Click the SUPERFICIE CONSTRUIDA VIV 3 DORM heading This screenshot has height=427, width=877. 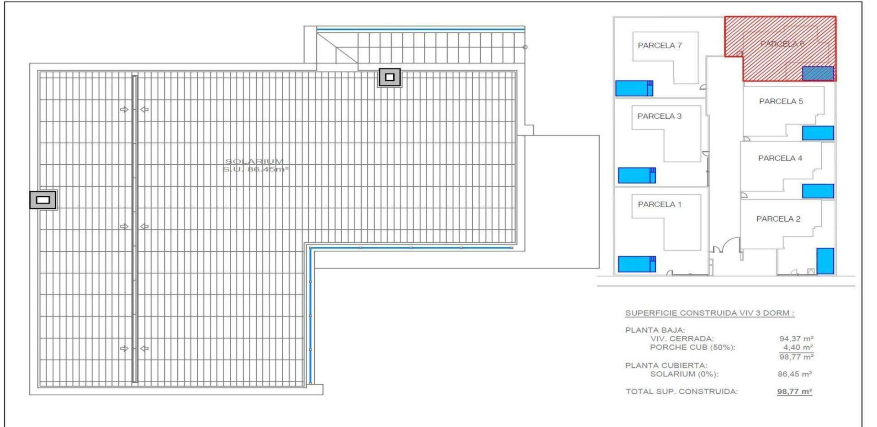[709, 313]
